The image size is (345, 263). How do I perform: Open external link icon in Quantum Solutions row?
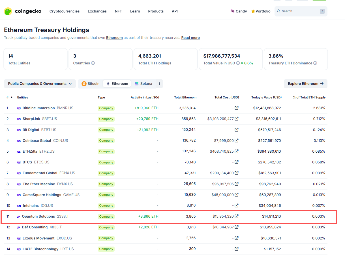point(237,216)
